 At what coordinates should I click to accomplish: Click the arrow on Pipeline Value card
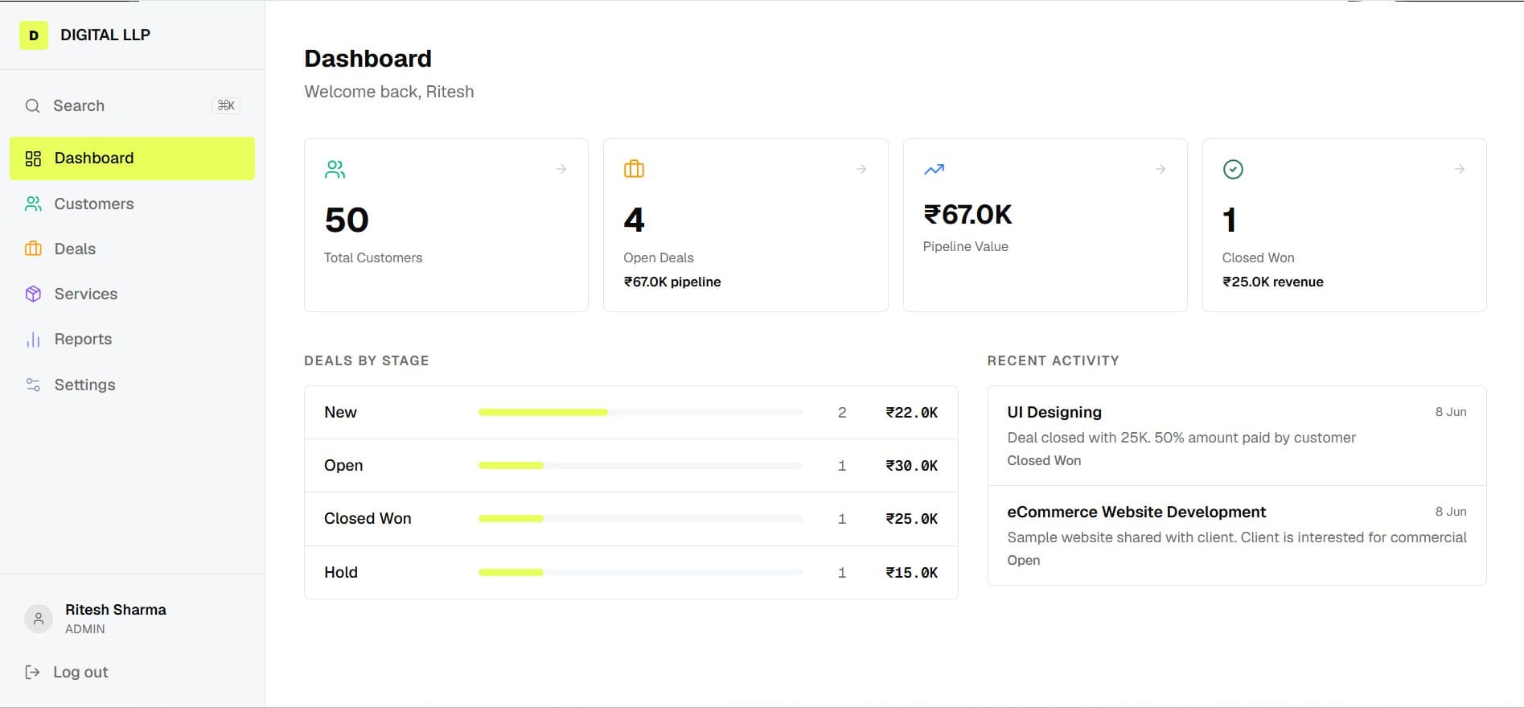coord(1160,169)
